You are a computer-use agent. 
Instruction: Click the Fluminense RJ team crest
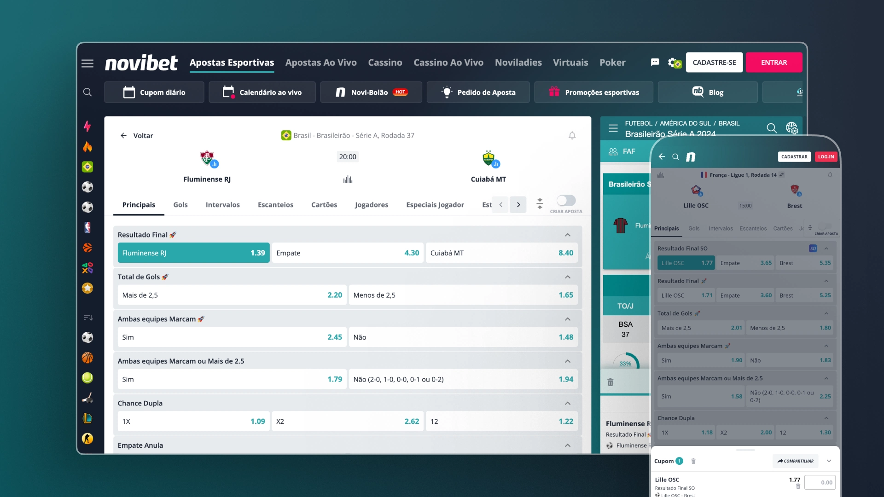point(207,158)
